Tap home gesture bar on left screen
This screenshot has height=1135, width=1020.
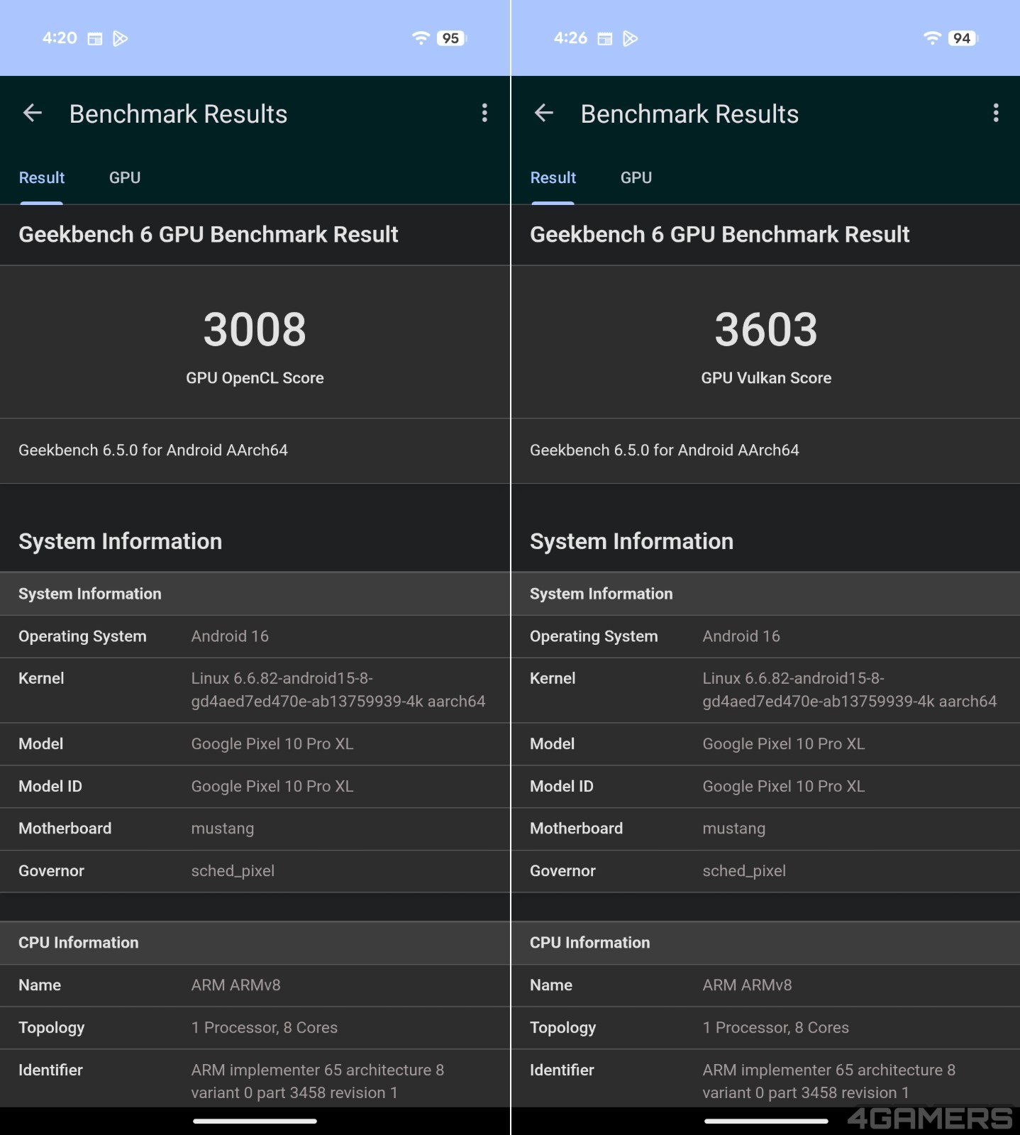255,1121
